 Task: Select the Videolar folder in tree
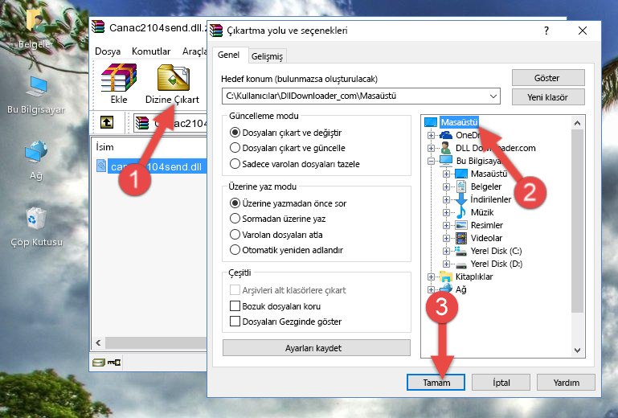coord(486,238)
